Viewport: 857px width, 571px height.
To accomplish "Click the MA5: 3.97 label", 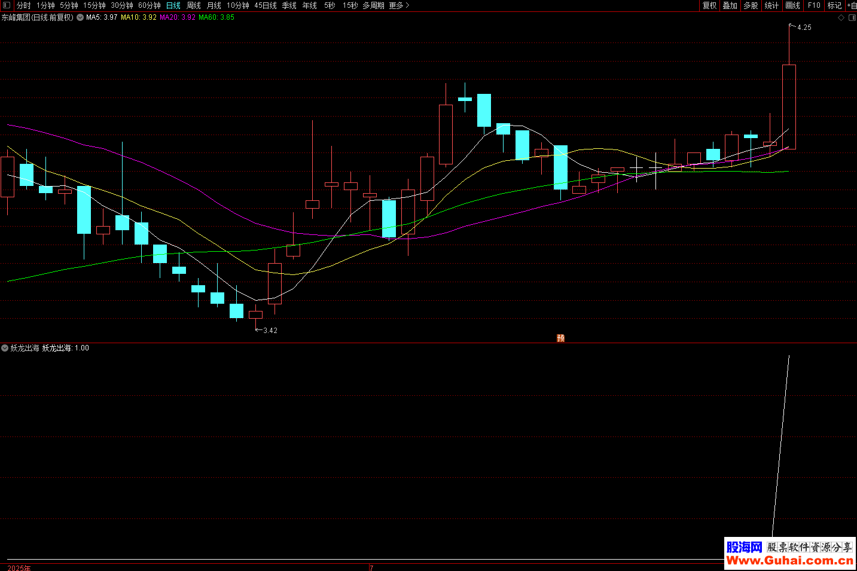I will click(102, 17).
